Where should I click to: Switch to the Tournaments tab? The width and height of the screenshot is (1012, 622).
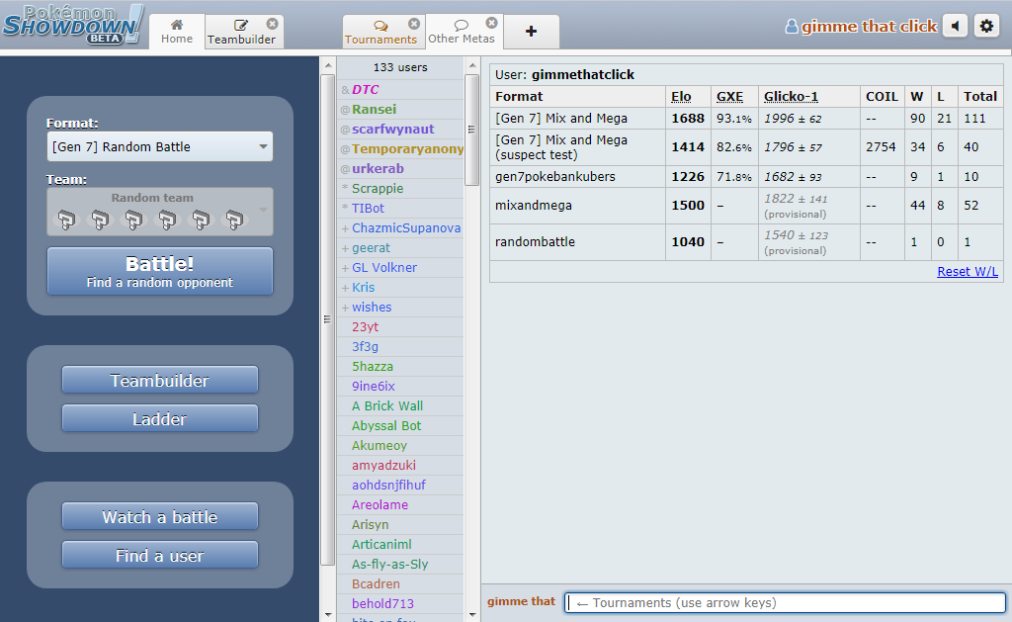[380, 33]
